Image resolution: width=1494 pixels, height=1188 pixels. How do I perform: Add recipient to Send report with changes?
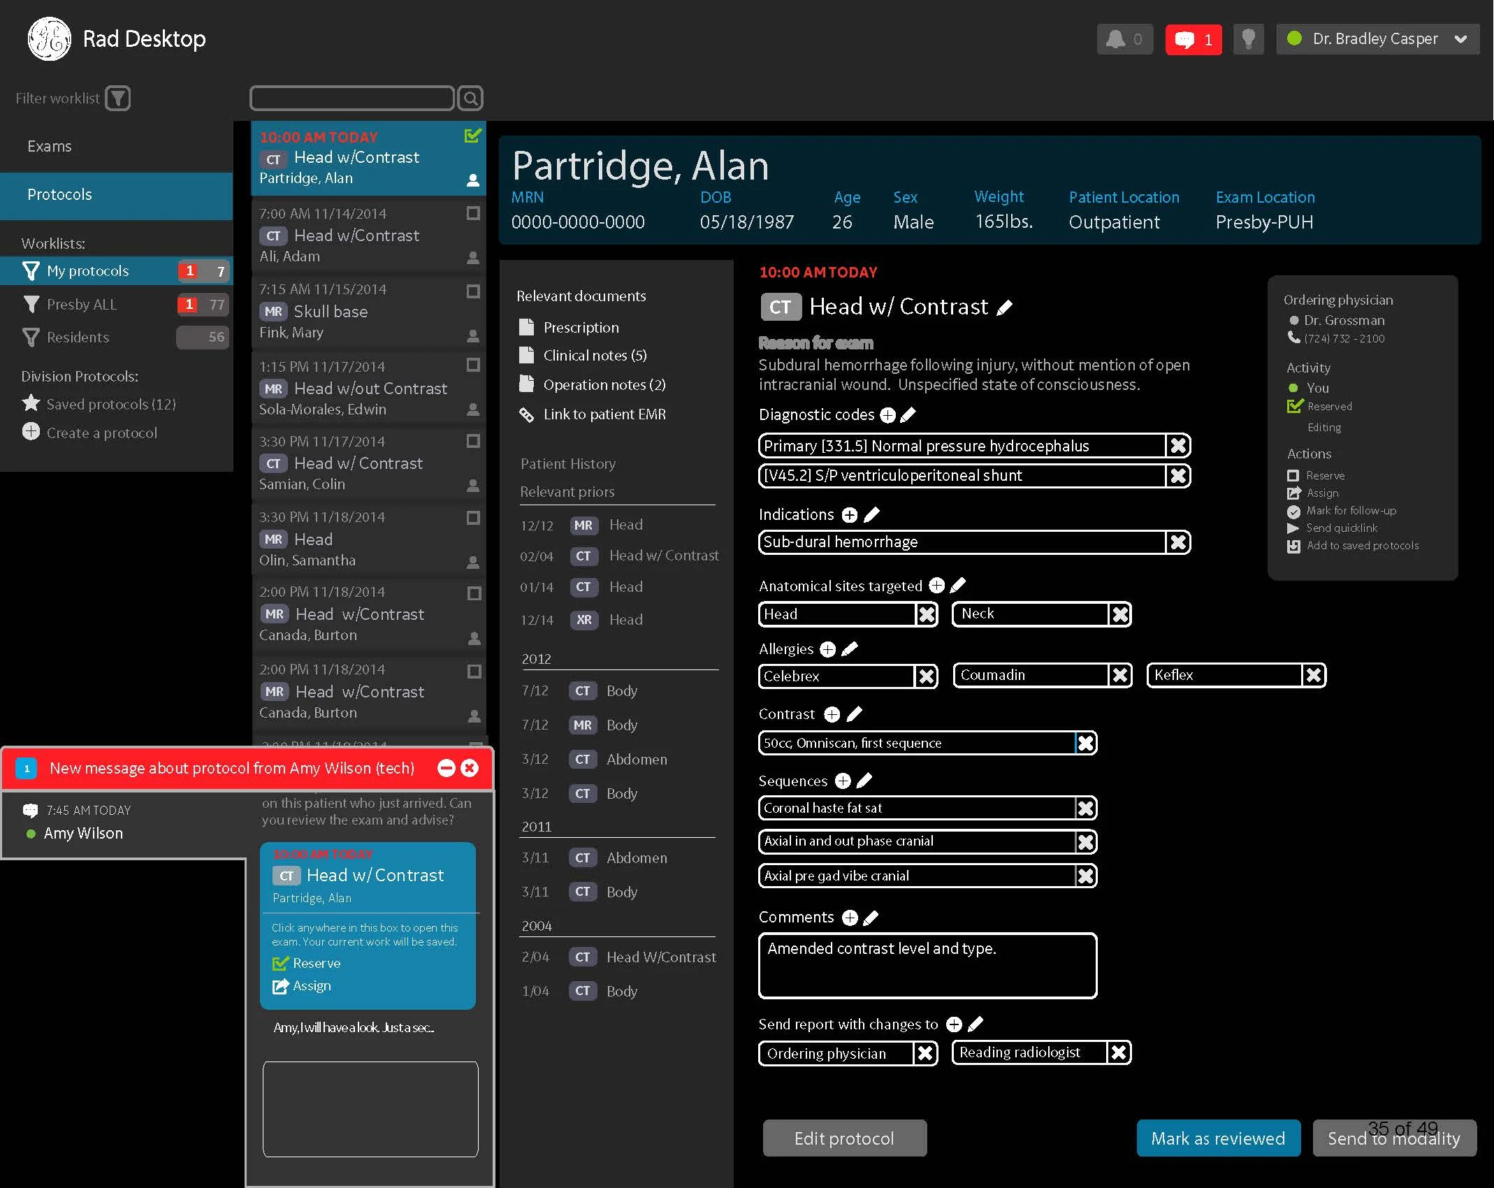[x=954, y=1024]
